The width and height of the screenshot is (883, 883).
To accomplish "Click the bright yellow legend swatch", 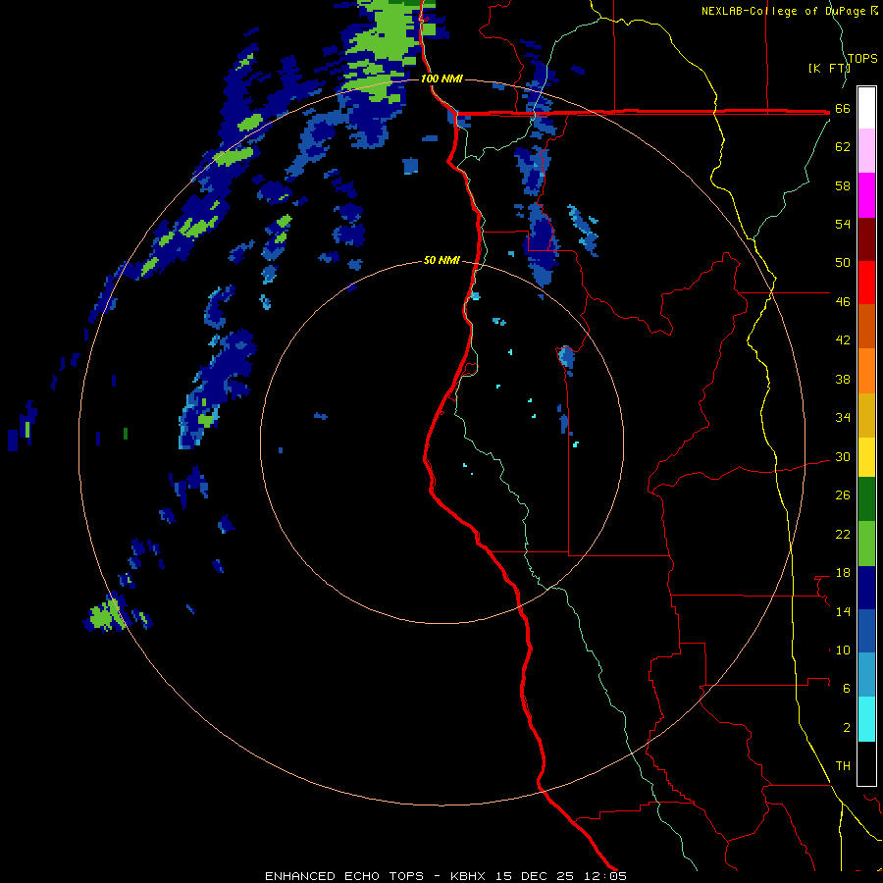I will pos(866,457).
